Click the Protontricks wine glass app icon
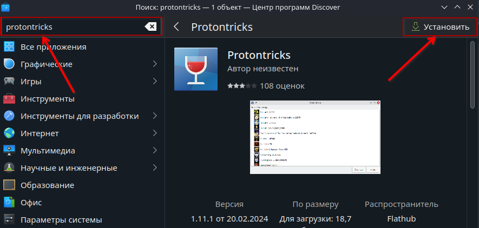The width and height of the screenshot is (479, 228). pos(195,69)
